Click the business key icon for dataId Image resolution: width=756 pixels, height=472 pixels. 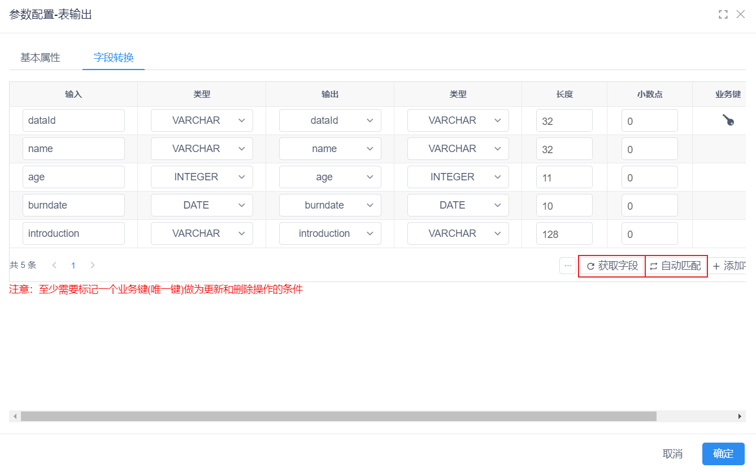click(728, 120)
